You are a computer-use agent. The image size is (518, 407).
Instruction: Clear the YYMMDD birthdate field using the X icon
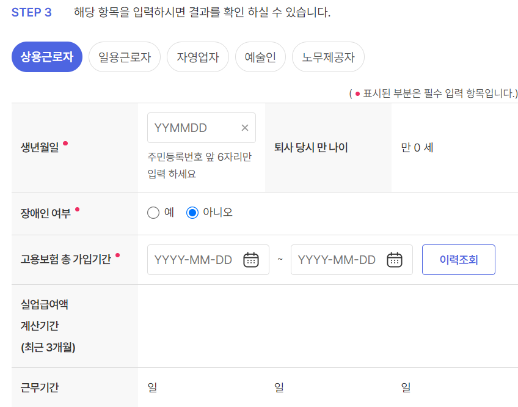pyautogui.click(x=244, y=127)
